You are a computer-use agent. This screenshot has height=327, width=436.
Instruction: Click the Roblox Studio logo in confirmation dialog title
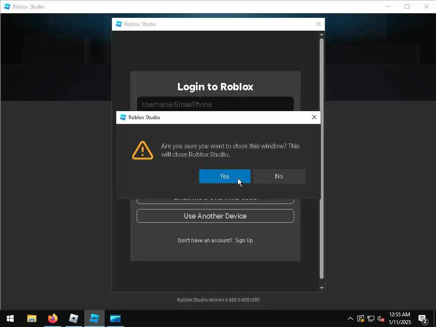pyautogui.click(x=123, y=118)
